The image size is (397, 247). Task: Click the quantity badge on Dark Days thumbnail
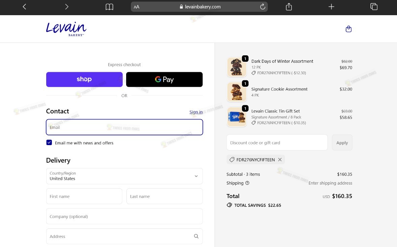click(245, 58)
